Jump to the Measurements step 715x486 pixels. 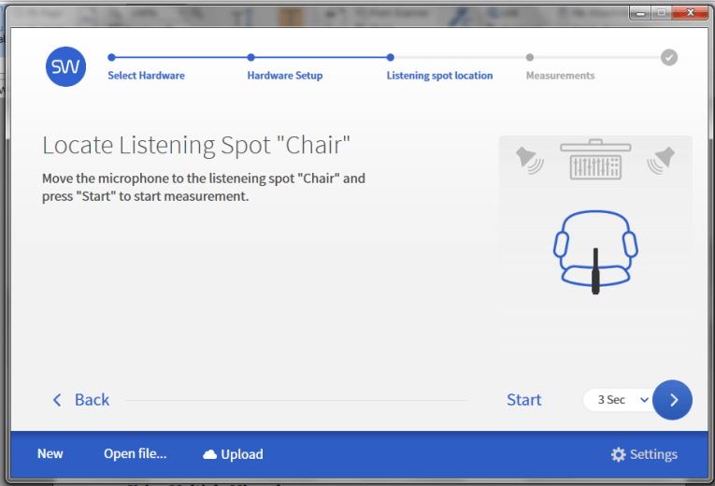coord(561,75)
